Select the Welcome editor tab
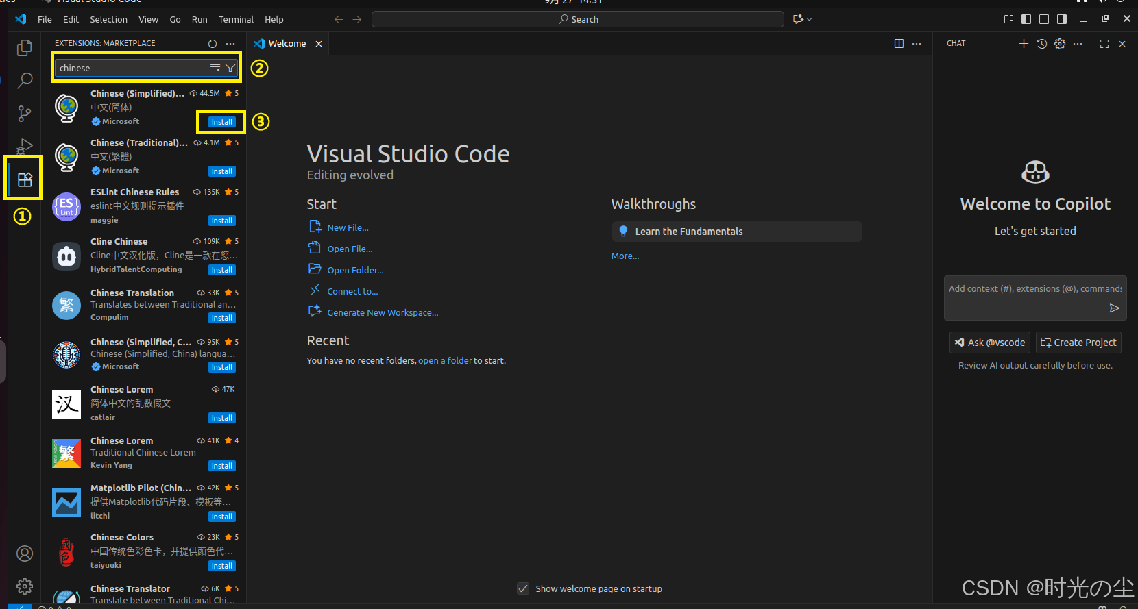This screenshot has height=609, width=1138. coord(287,43)
